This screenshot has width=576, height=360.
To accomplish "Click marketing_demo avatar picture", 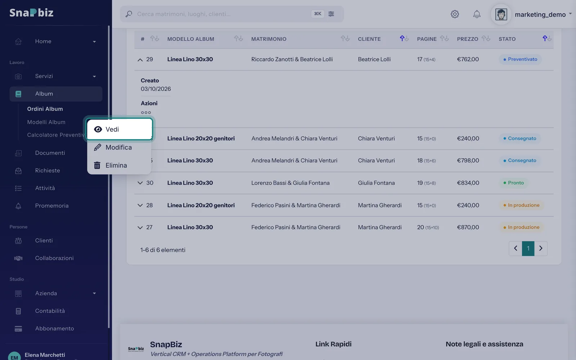I will [501, 14].
